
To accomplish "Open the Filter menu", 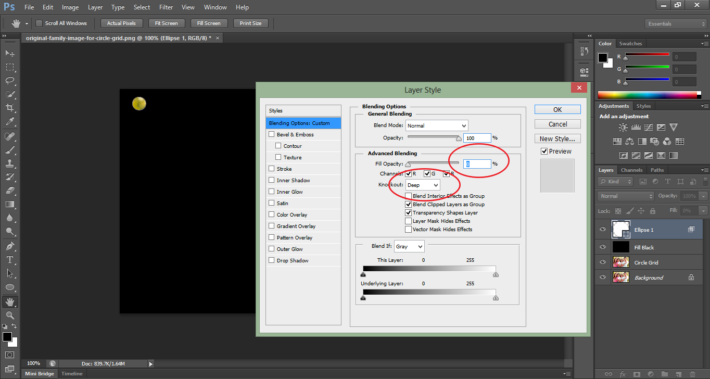I will coord(166,7).
